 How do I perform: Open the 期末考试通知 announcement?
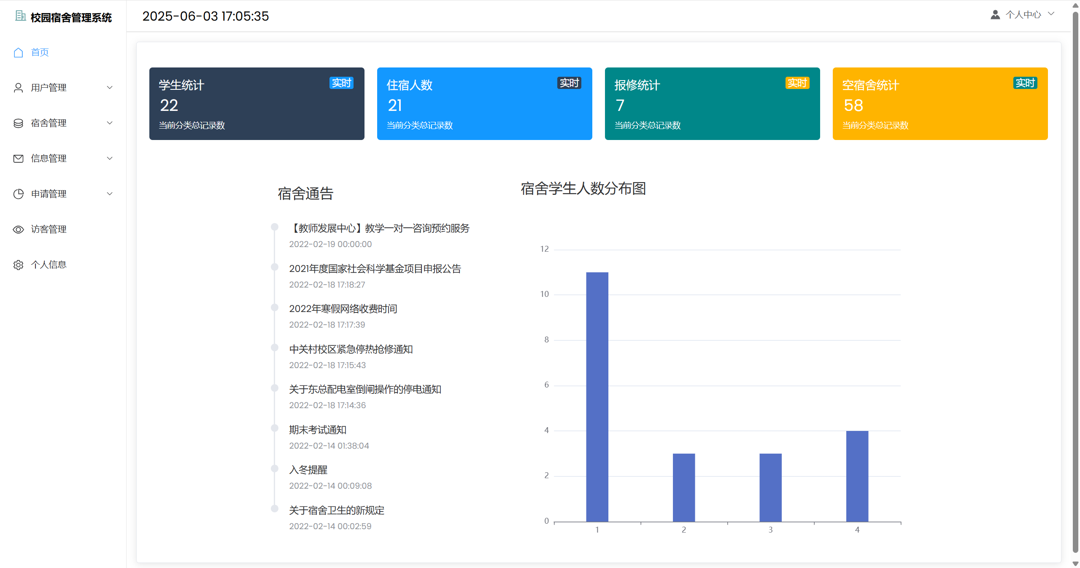317,430
